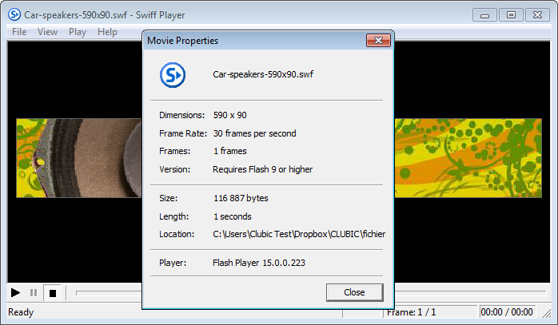Click the length value '1 seconds'
Screen dimensions: 558x325
pos(233,216)
